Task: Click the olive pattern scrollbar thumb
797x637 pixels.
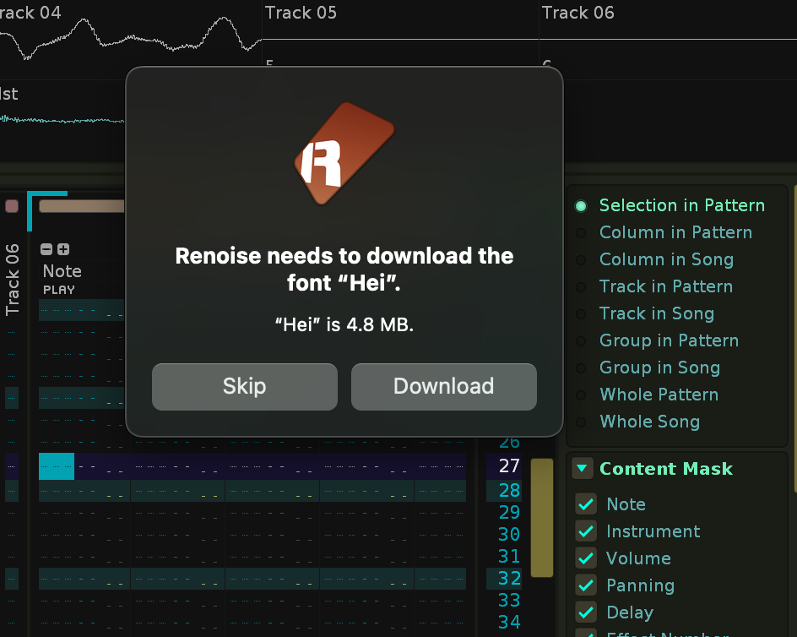Action: coord(542,518)
